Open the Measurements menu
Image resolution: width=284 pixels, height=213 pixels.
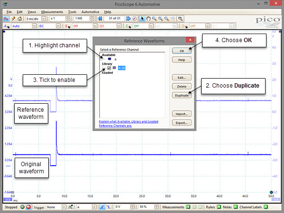[52, 12]
